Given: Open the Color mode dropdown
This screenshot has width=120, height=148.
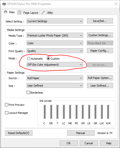Looking at the screenshot, I should coord(55,43).
